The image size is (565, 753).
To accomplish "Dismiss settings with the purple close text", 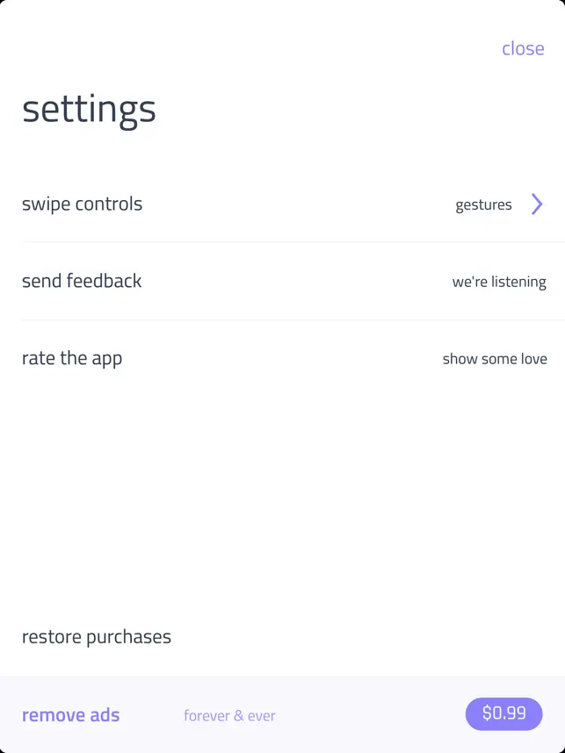I will [523, 48].
